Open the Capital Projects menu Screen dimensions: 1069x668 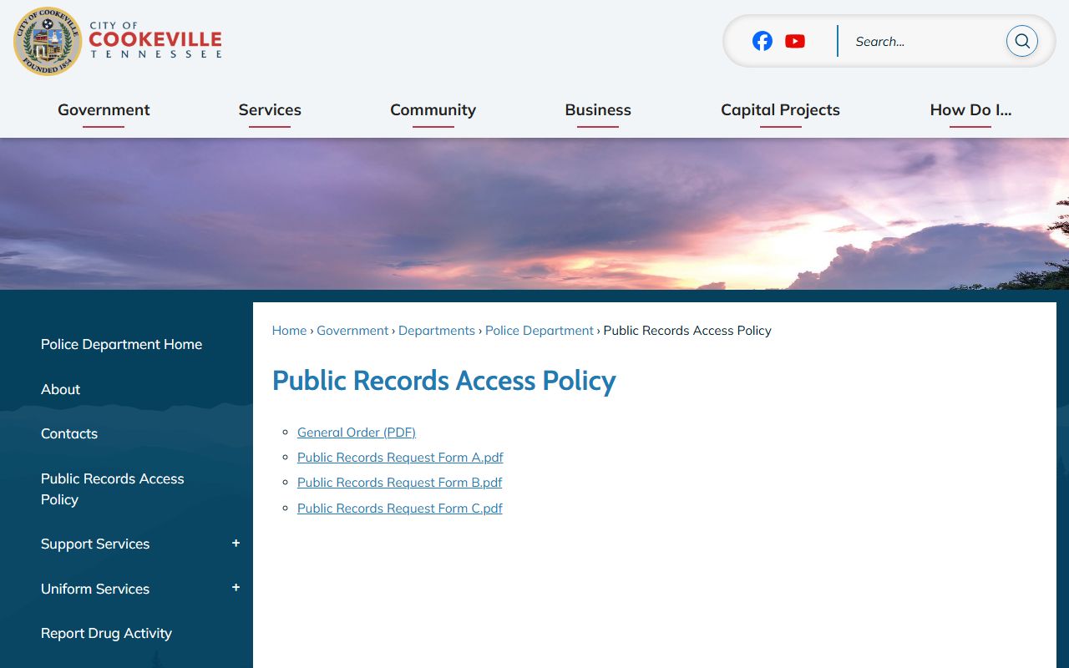point(780,110)
